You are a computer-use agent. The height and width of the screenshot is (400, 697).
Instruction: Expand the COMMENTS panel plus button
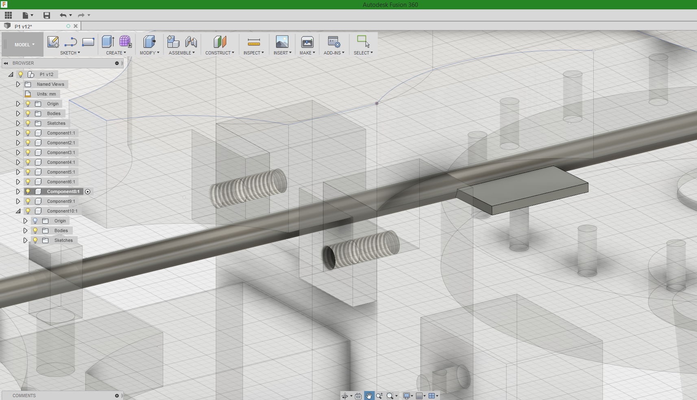tap(117, 396)
